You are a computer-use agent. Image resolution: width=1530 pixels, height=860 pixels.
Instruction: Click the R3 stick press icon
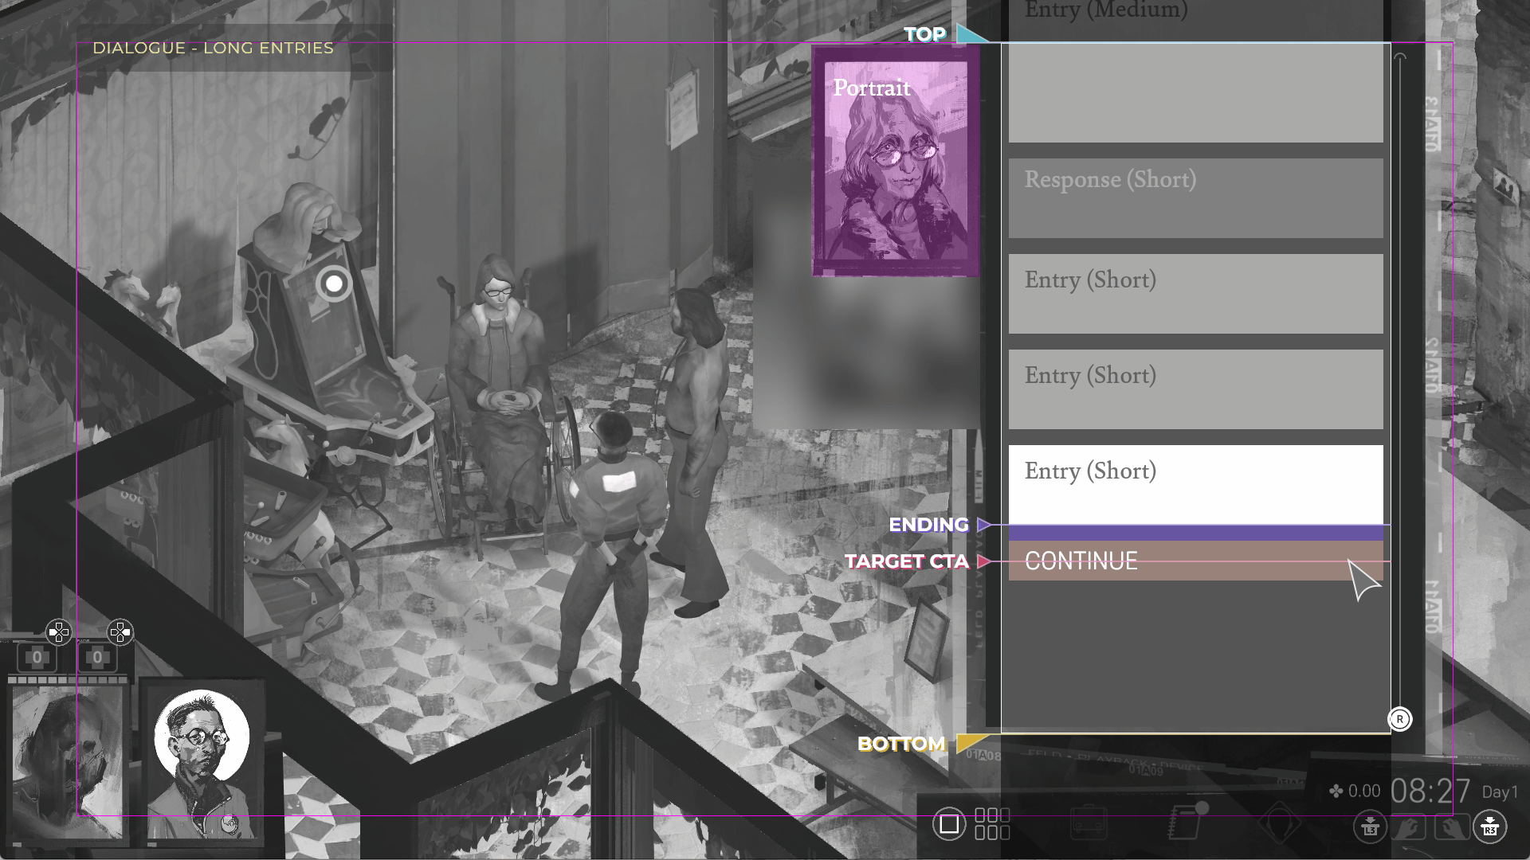point(1489,827)
